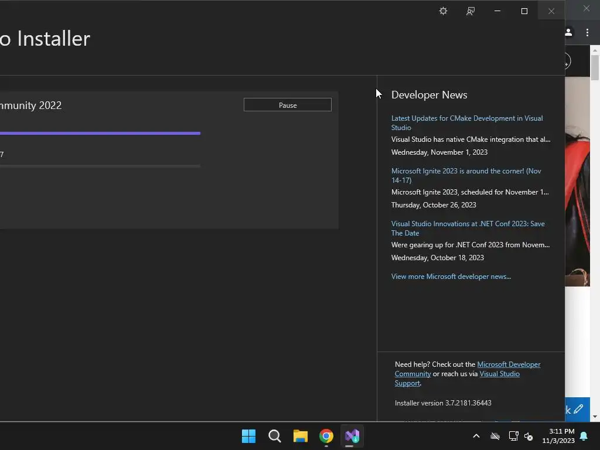Click the muted volume tray icon

529,436
